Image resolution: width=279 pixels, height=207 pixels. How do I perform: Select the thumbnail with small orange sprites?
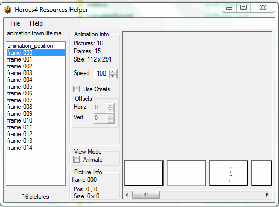(229, 173)
